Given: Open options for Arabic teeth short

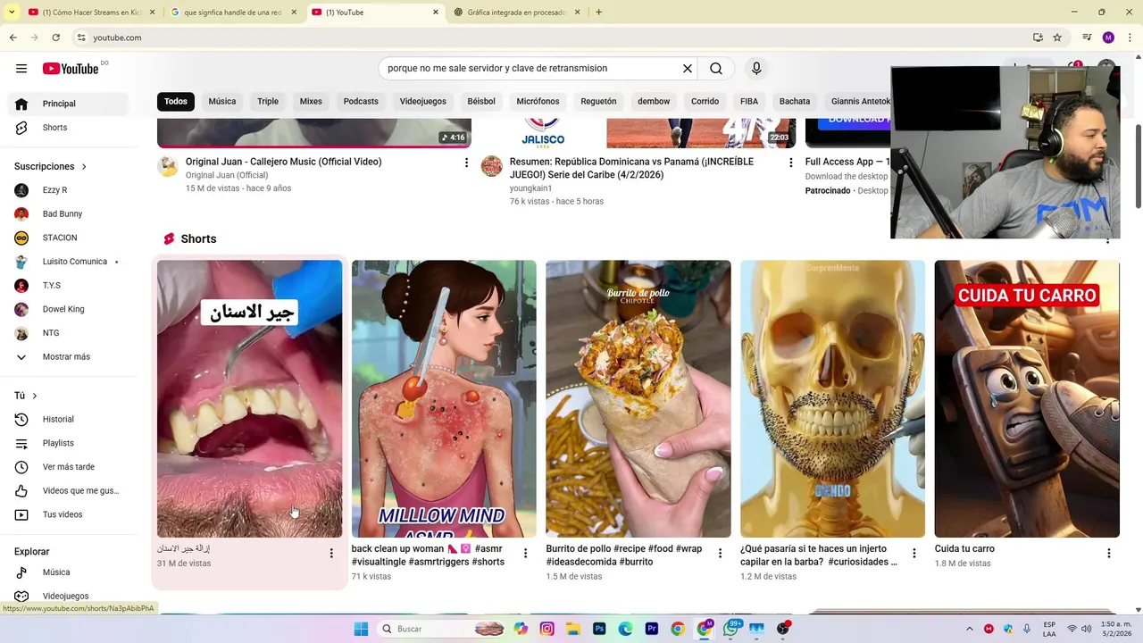Looking at the screenshot, I should coord(331,554).
